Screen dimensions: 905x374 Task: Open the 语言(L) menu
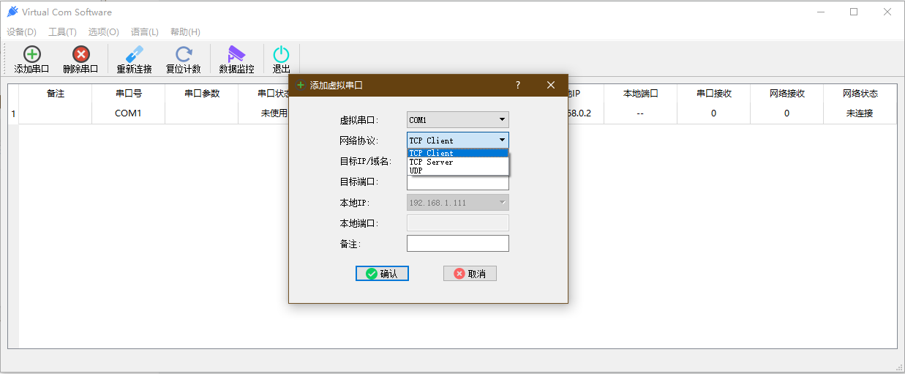(x=145, y=32)
